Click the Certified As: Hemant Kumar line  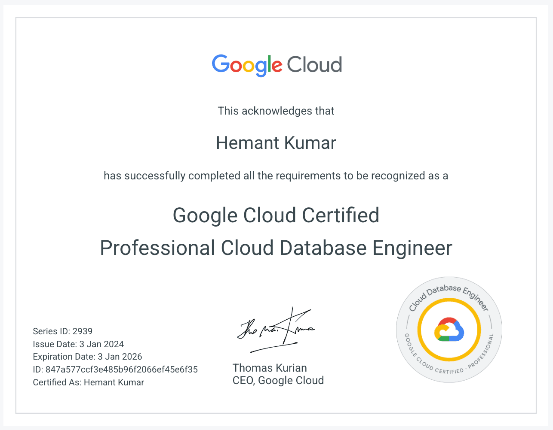(x=88, y=382)
